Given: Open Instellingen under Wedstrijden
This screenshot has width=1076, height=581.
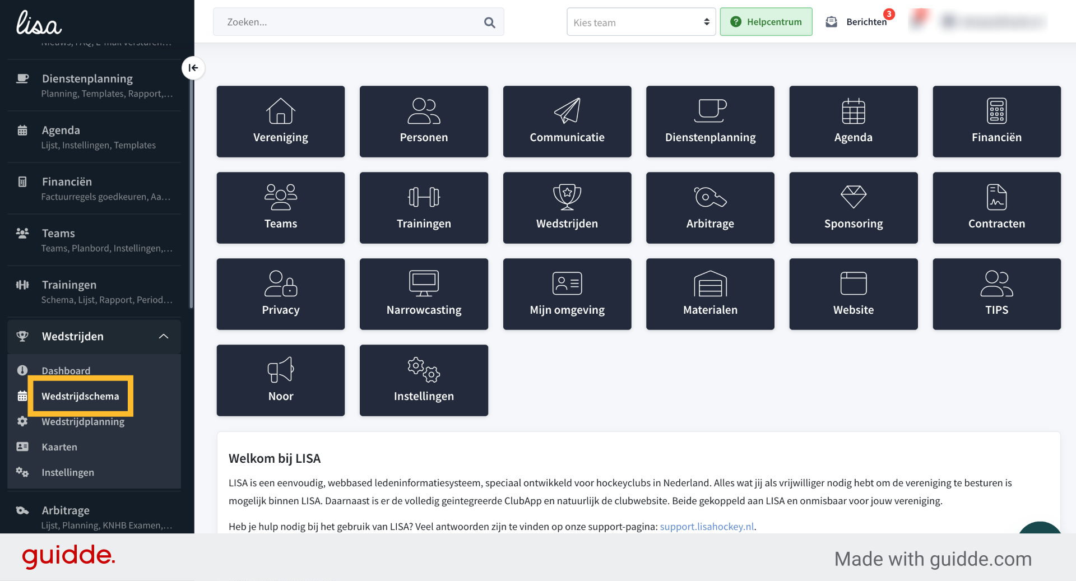Looking at the screenshot, I should (68, 472).
